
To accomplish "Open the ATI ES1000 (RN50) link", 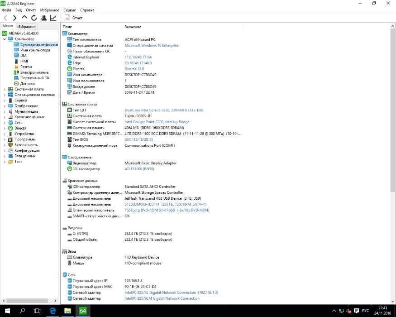I will tap(139, 169).
